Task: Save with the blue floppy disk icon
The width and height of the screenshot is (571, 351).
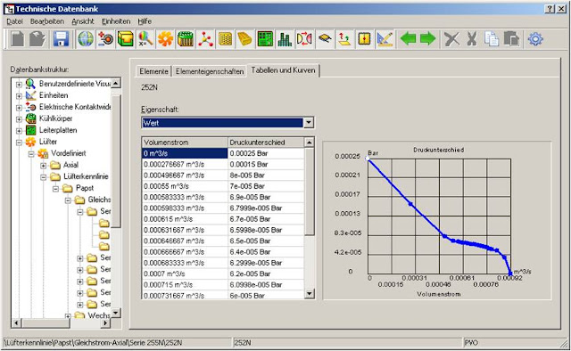Action: tap(61, 39)
